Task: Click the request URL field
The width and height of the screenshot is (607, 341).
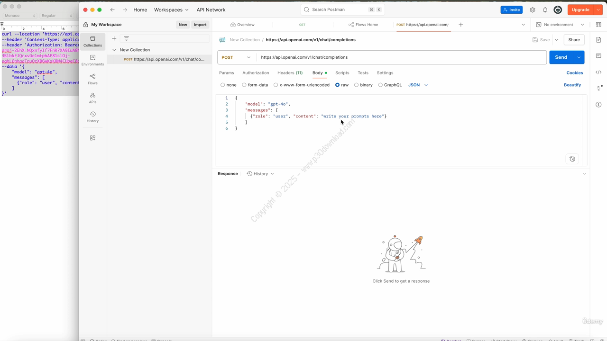Action: [401, 57]
